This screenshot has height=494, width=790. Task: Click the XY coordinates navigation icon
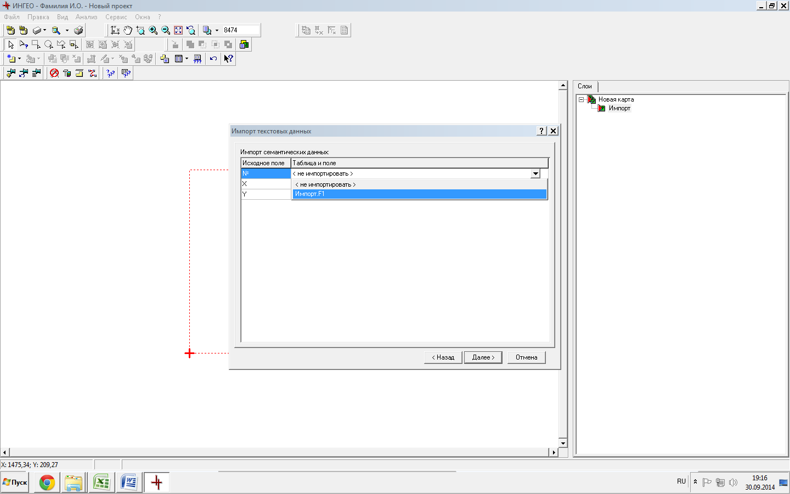[115, 30]
